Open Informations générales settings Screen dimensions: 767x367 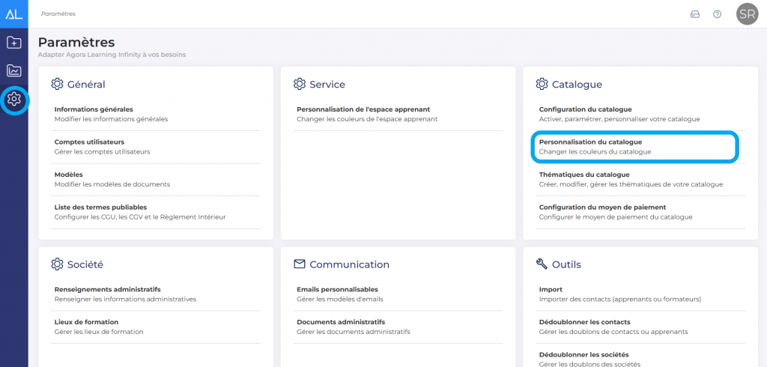[x=94, y=109]
